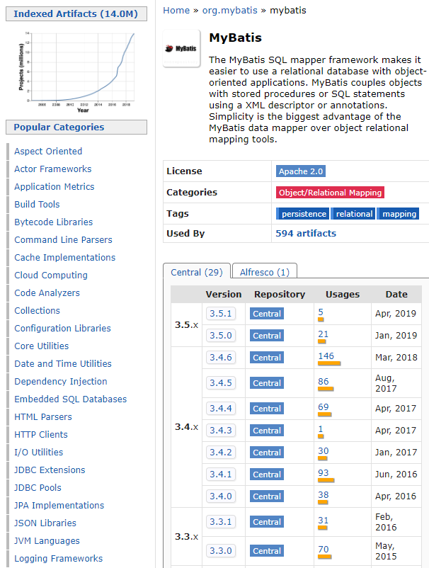Click the Apache 2.0 license badge
Image resolution: width=429 pixels, height=568 pixels.
(300, 171)
